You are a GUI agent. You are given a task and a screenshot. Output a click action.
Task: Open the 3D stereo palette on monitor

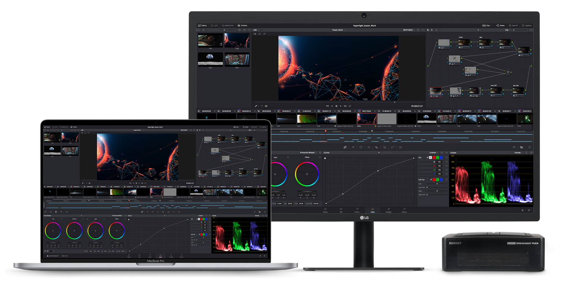tap(400, 147)
